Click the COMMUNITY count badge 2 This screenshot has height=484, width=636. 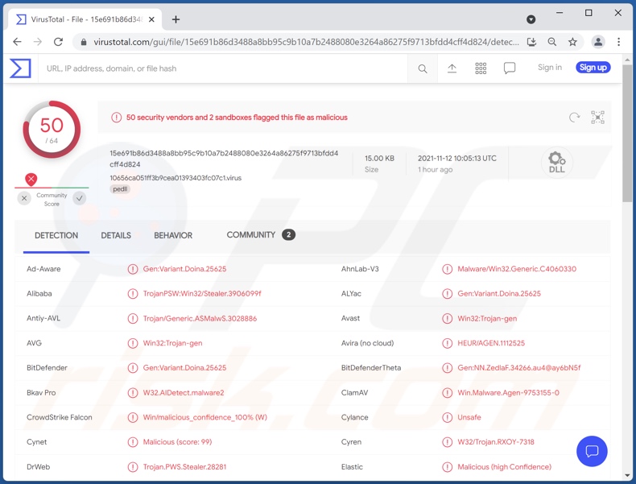(x=288, y=234)
